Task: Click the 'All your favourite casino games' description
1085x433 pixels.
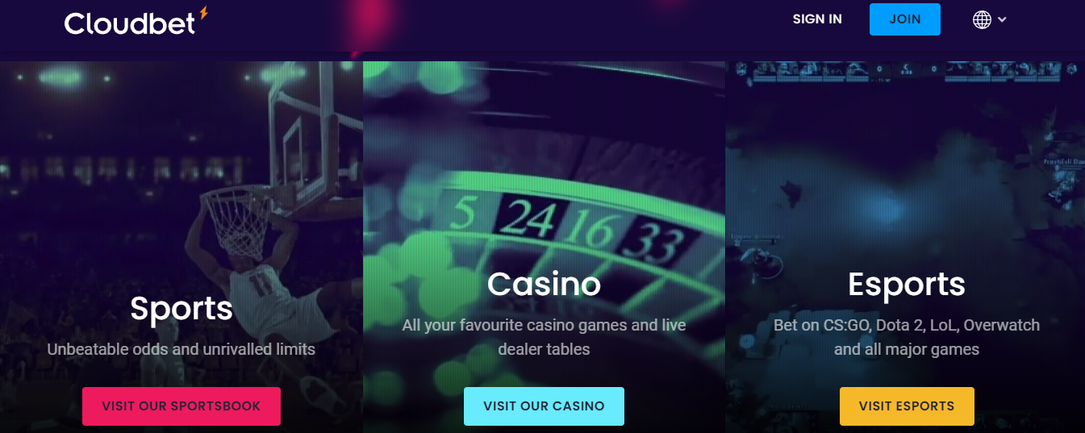Action: 544,337
